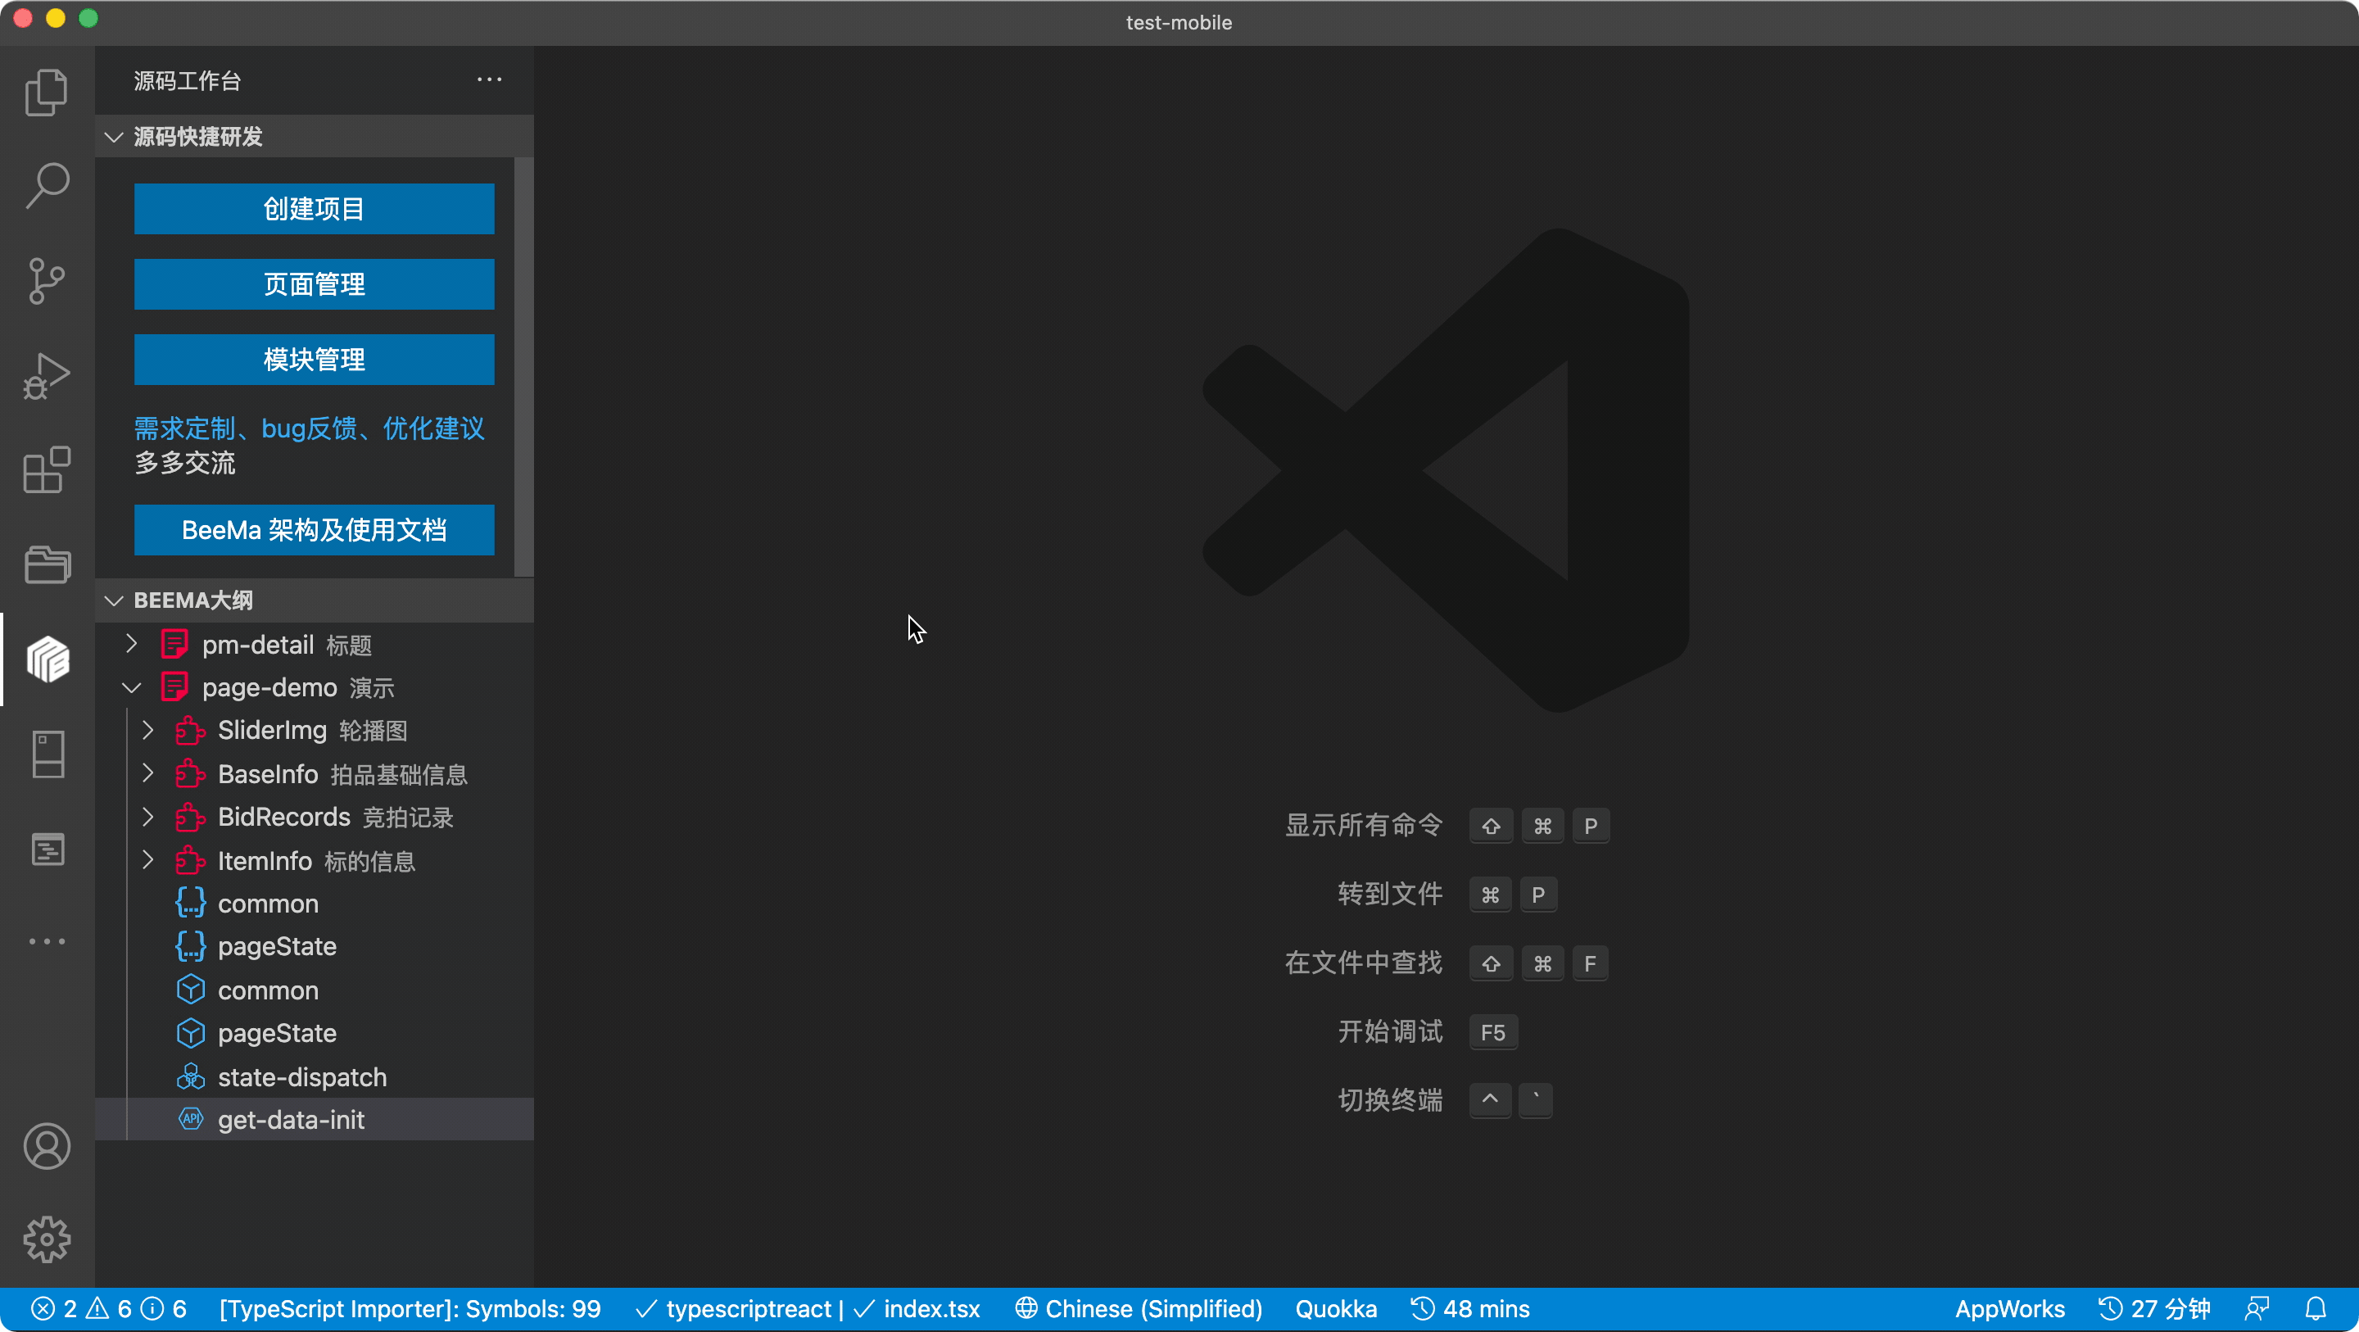The image size is (2359, 1332).
Task: Select the BidRecords 竞拍记录 row text
Action: [335, 818]
